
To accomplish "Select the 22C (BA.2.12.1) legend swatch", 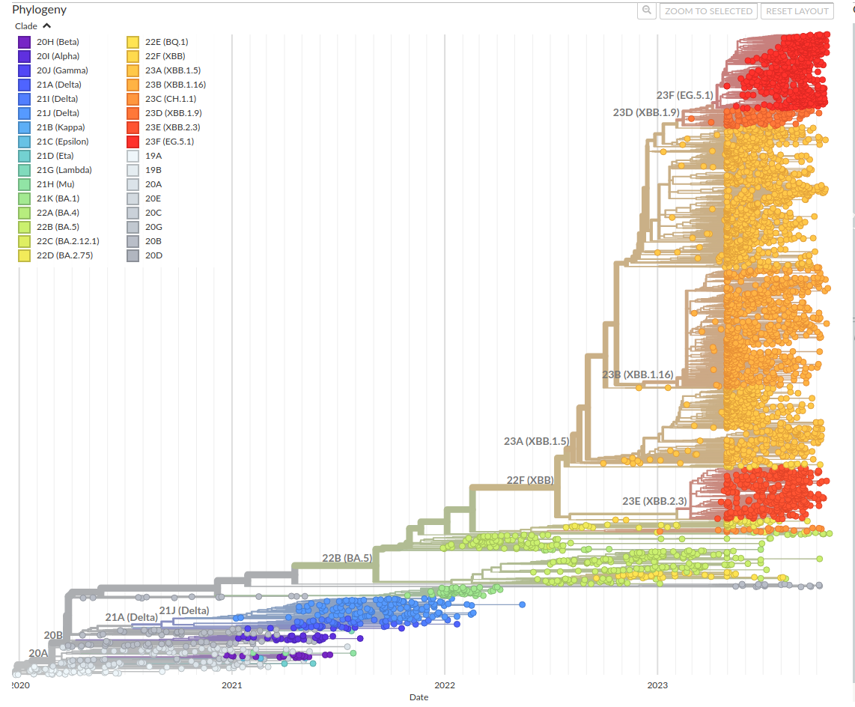I will click(x=24, y=241).
